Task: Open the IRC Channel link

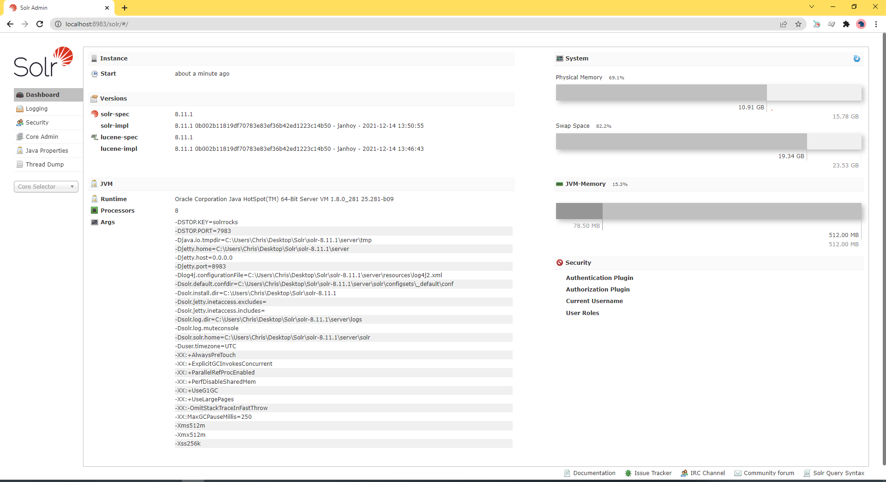Action: [703, 473]
